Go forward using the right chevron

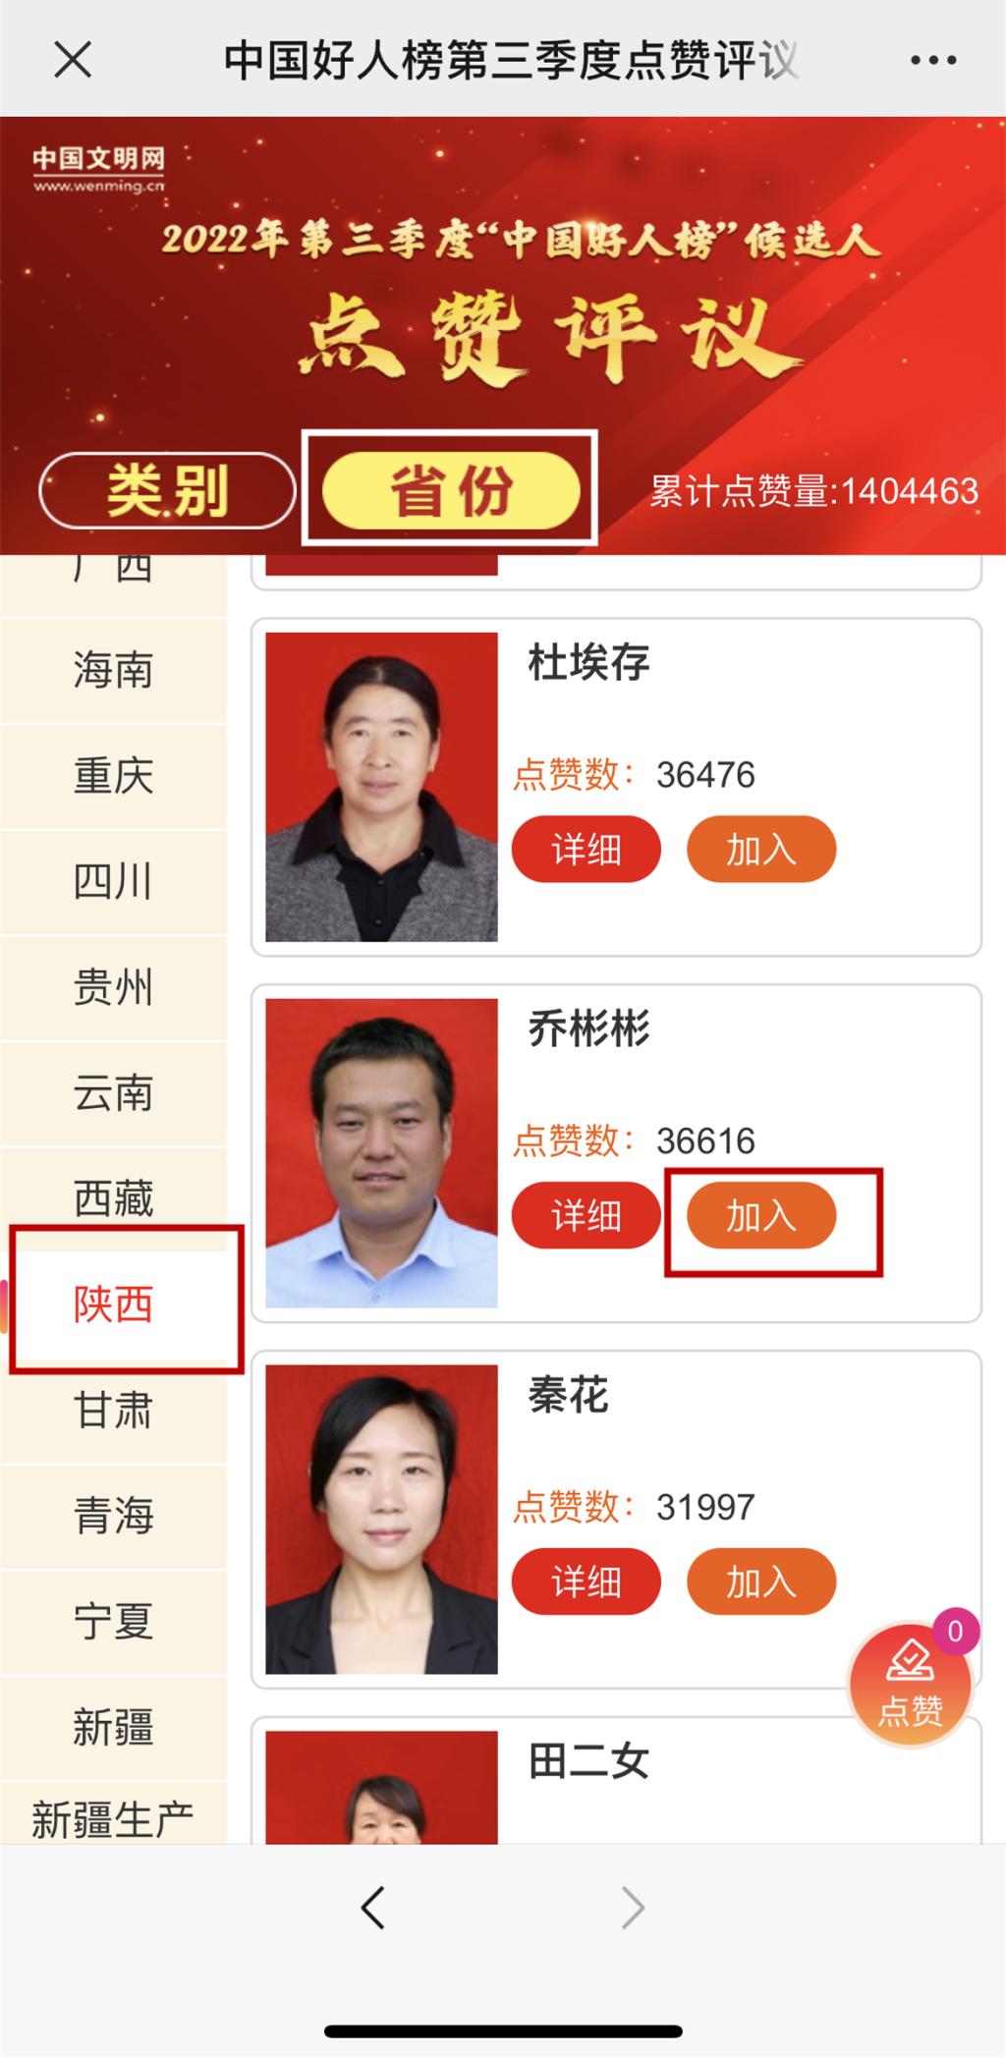[634, 1908]
